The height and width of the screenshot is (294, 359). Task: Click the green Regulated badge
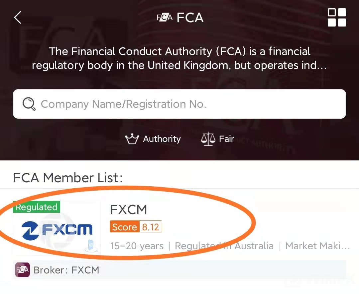pos(37,207)
